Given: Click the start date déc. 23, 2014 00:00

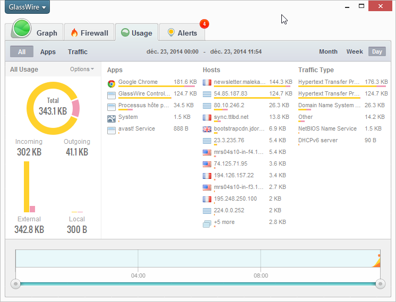Looking at the screenshot, I should tap(173, 52).
